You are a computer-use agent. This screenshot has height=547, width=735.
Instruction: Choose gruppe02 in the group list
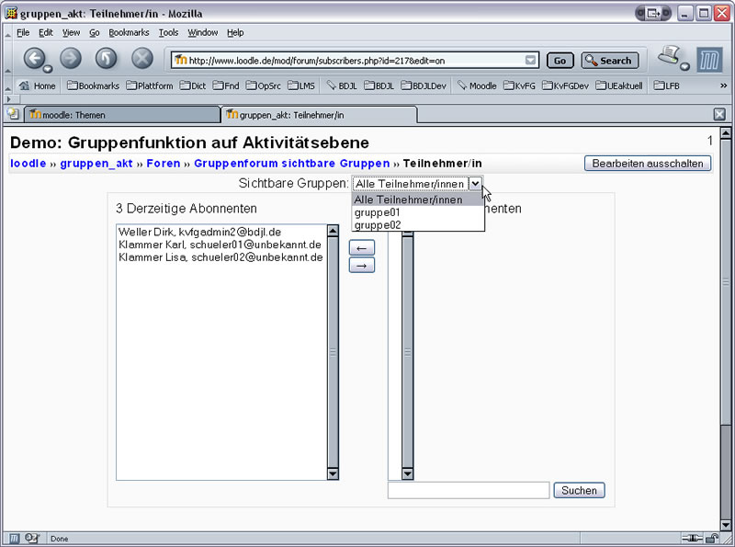[377, 224]
